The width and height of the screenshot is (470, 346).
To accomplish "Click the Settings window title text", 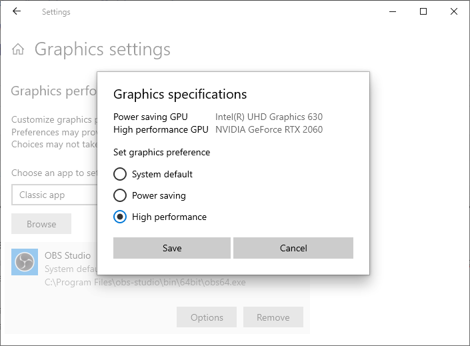I will [56, 12].
